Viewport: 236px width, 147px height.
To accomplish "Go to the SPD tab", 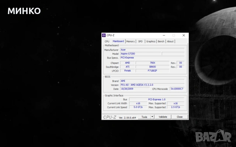I will pos(140,41).
